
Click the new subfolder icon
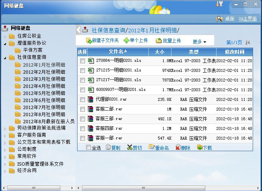89,41
